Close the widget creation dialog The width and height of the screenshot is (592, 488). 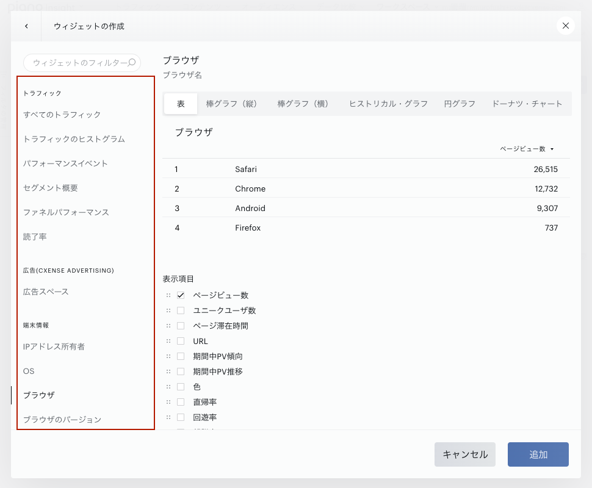(566, 26)
